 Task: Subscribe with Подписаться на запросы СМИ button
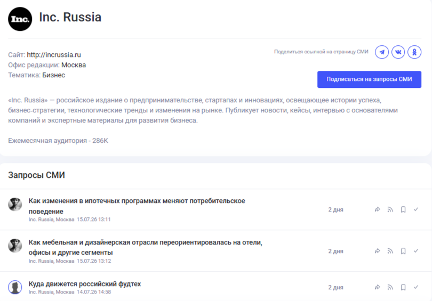pos(369,79)
